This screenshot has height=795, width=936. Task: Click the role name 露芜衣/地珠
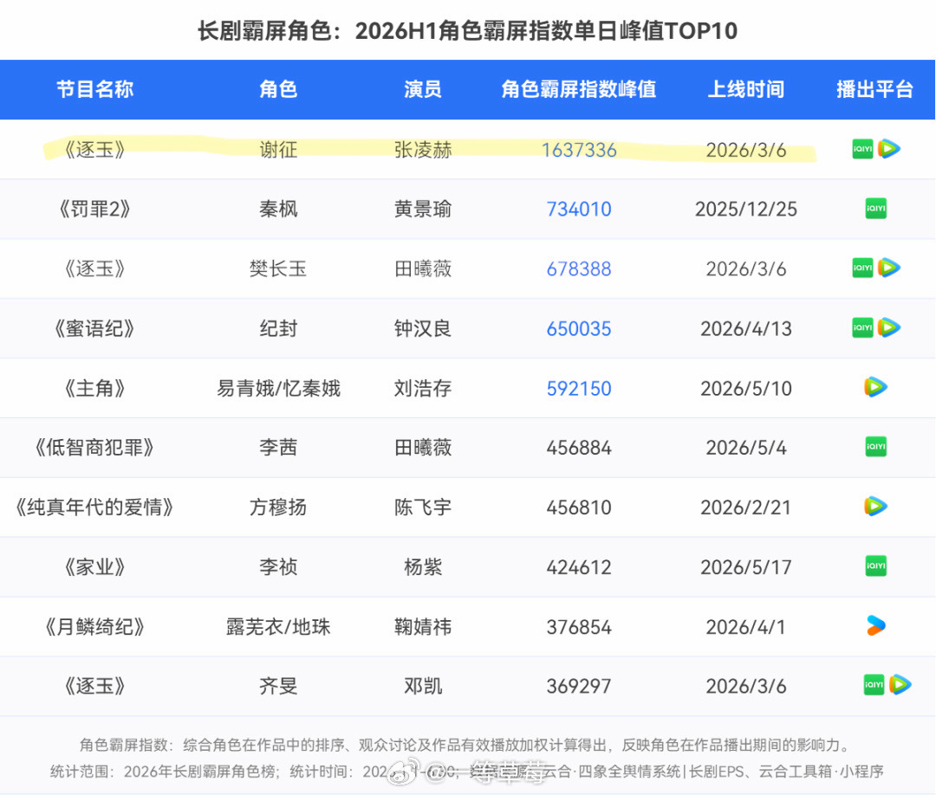coord(278,627)
